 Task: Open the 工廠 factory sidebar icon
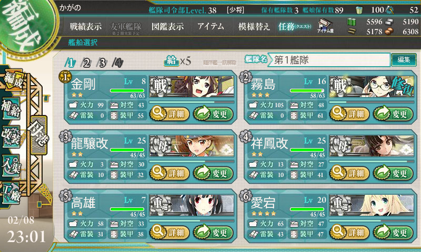11,193
